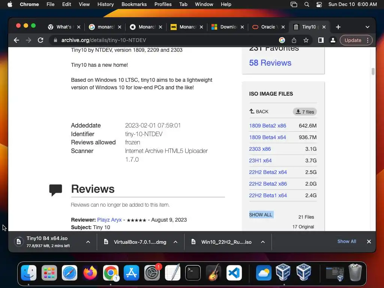Expand options for VirtualBox dmg download
Viewport: 384px width, 288px height.
pyautogui.click(x=175, y=242)
